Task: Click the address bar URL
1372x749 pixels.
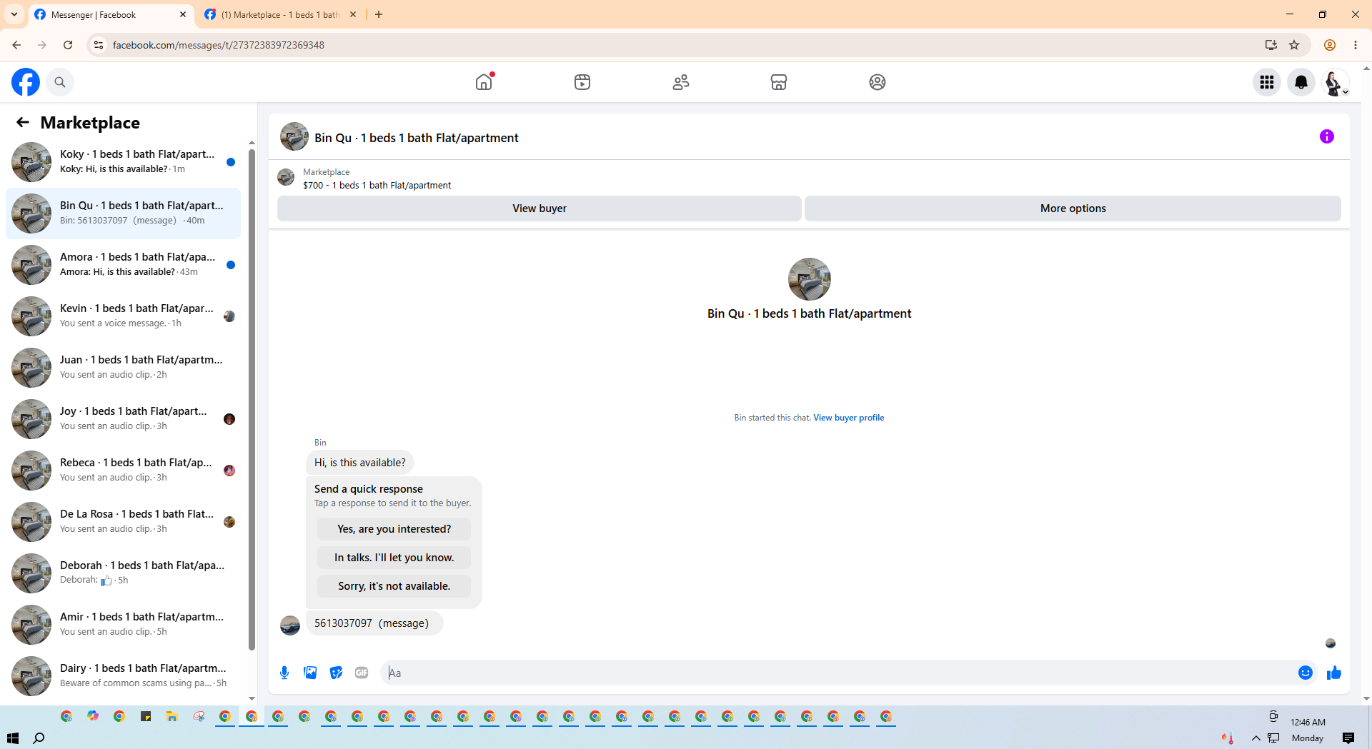Action: (219, 45)
